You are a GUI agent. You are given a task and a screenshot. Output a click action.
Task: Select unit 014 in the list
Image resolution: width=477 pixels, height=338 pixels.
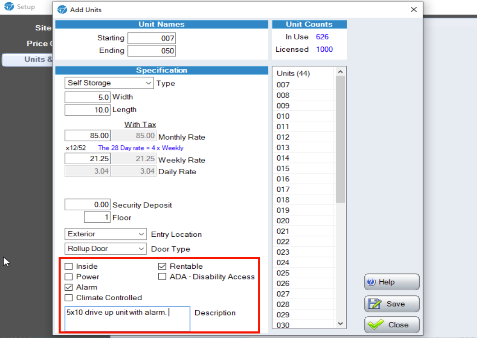pos(304,158)
